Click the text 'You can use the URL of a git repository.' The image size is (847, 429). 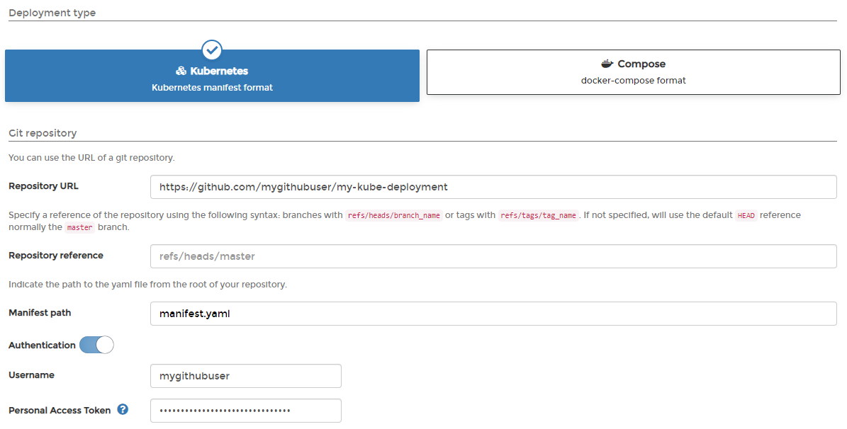[x=92, y=158]
